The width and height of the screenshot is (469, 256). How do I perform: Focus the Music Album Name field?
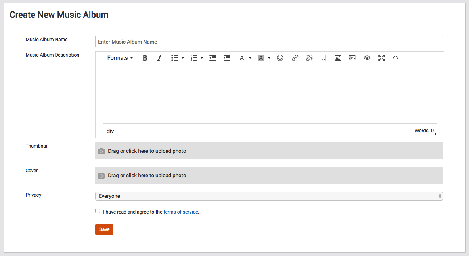coord(269,42)
